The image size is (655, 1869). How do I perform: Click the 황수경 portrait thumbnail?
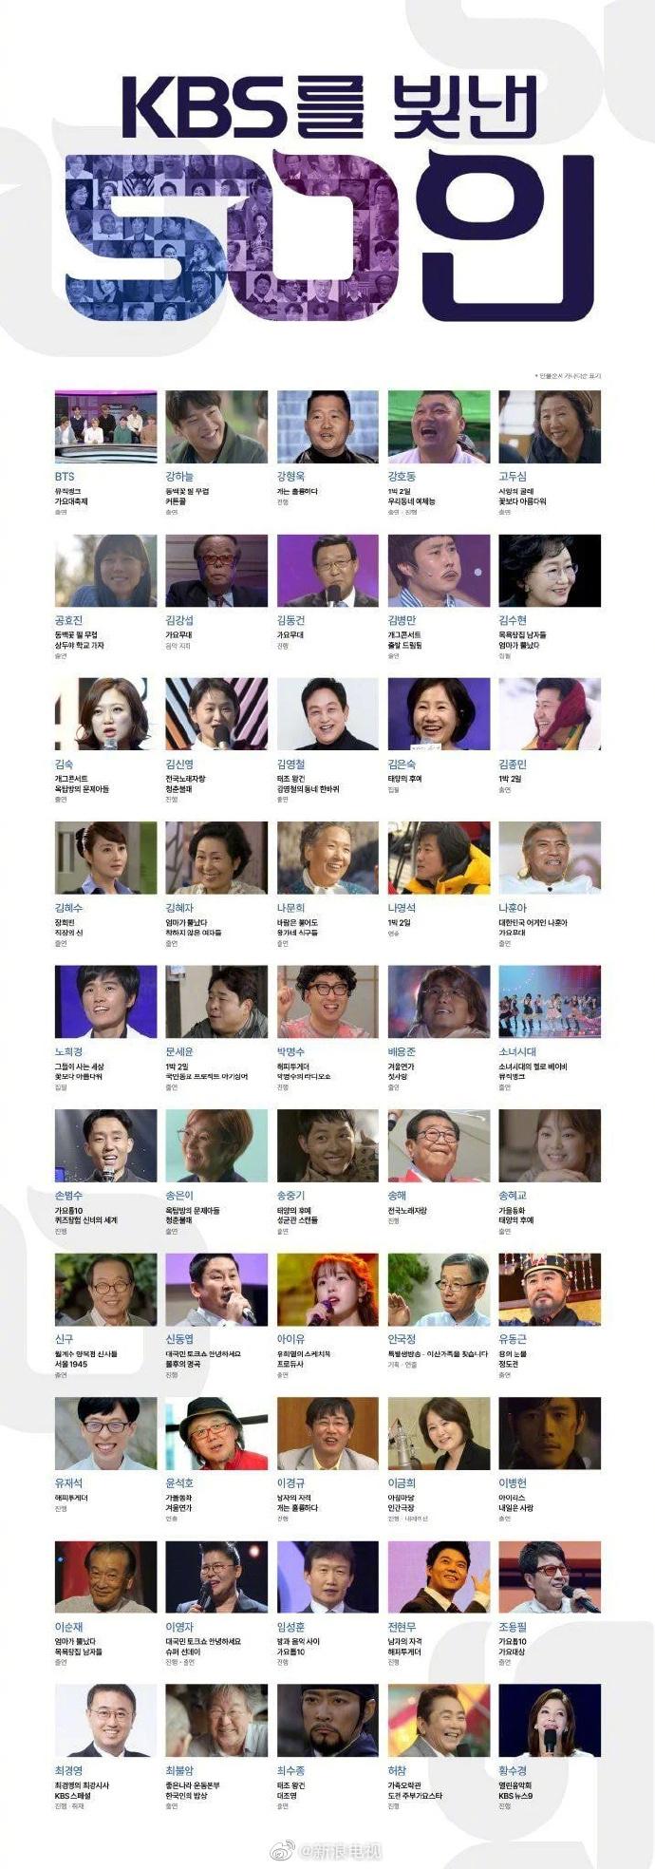pos(550,1721)
